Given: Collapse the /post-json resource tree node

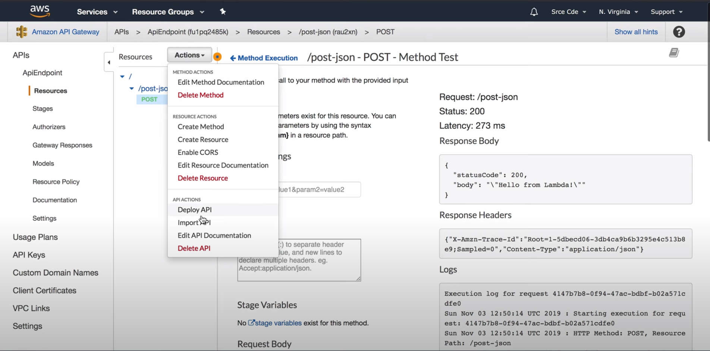Looking at the screenshot, I should click(x=132, y=89).
